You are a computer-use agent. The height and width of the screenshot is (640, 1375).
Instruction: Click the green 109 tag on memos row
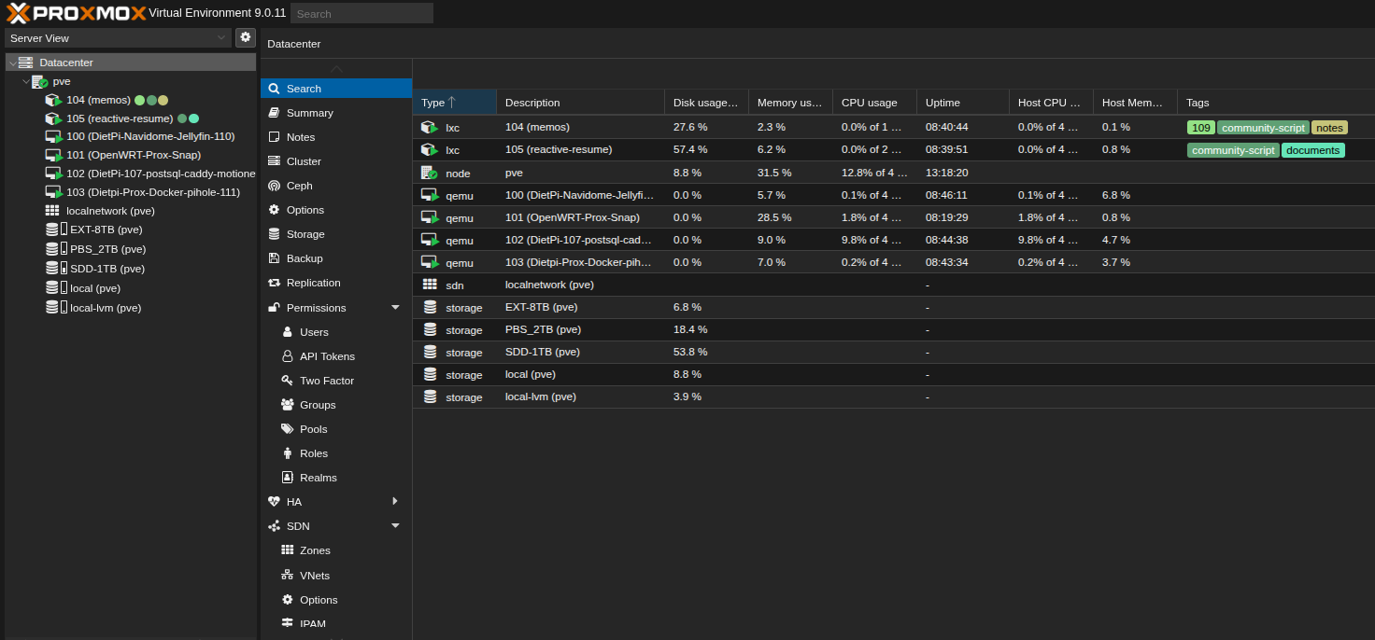point(1200,128)
